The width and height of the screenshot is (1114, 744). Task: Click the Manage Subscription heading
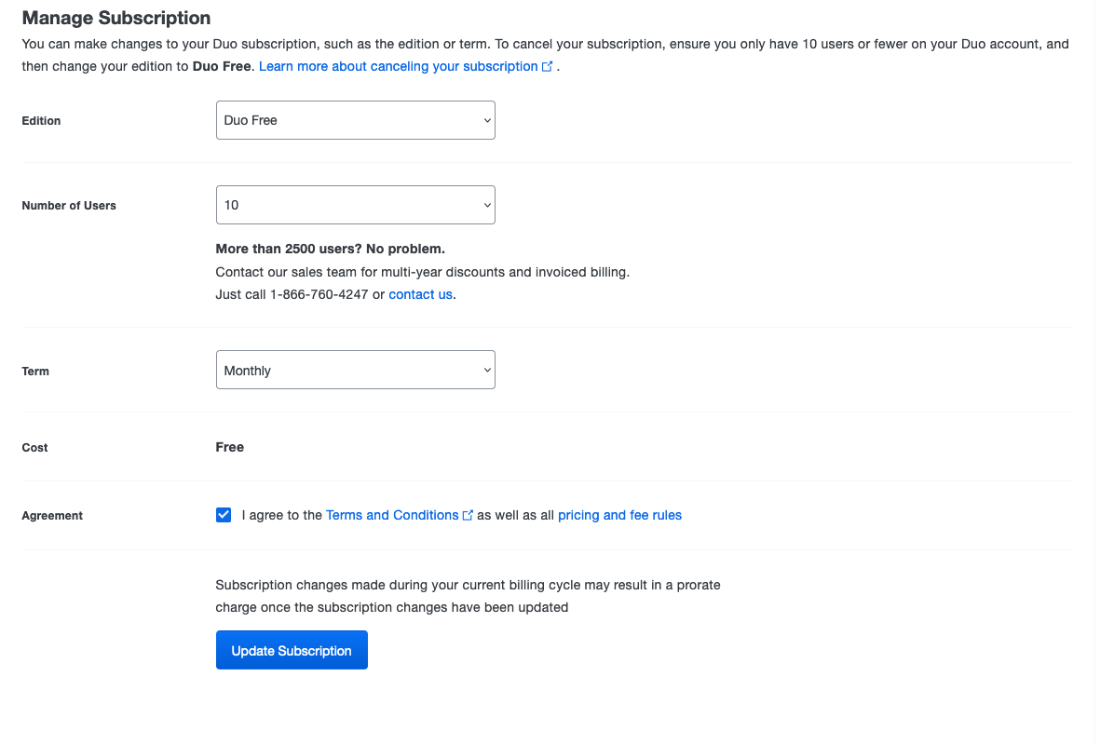pyautogui.click(x=115, y=18)
